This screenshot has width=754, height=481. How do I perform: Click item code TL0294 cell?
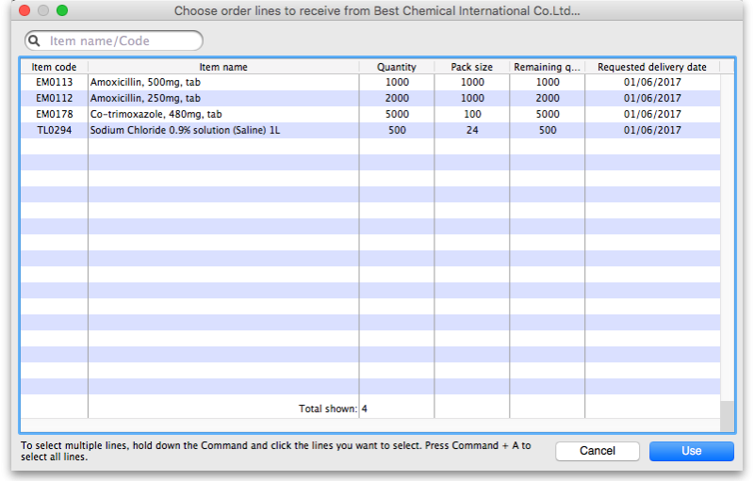coord(54,130)
